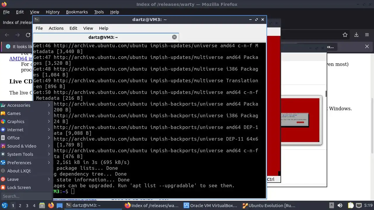
Task: Open System Tools menu entry
Action: [x=26, y=154]
